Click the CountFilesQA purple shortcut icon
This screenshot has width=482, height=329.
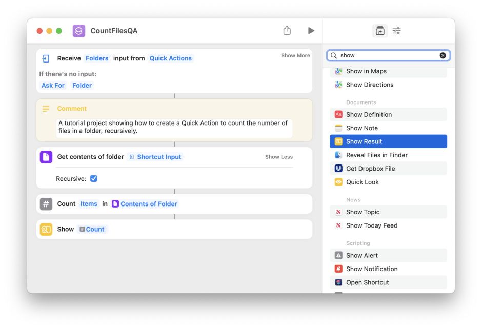(x=78, y=31)
